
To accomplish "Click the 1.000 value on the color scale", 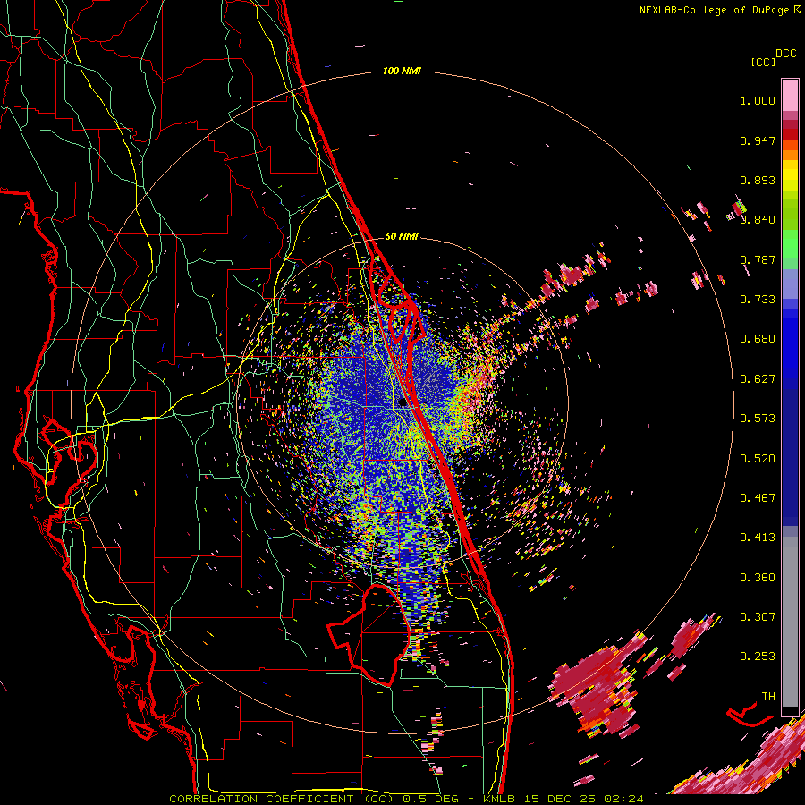I will [758, 100].
